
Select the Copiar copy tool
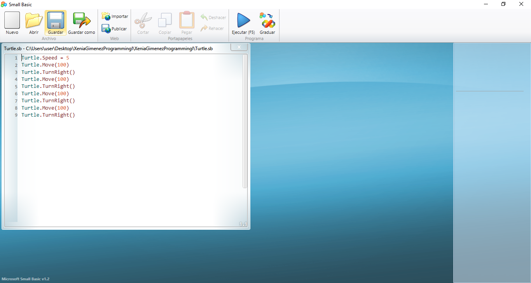click(164, 23)
